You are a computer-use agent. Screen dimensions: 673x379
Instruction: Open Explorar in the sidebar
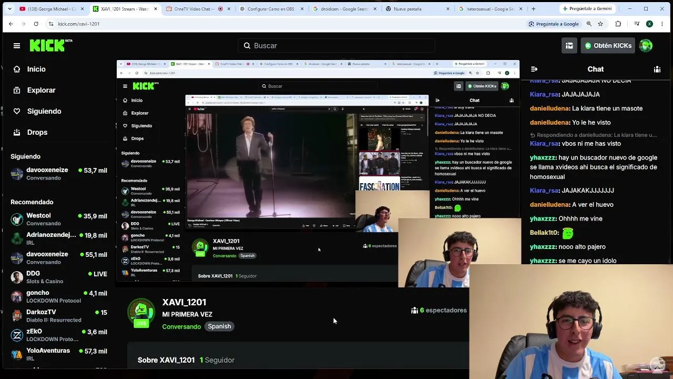(x=41, y=90)
